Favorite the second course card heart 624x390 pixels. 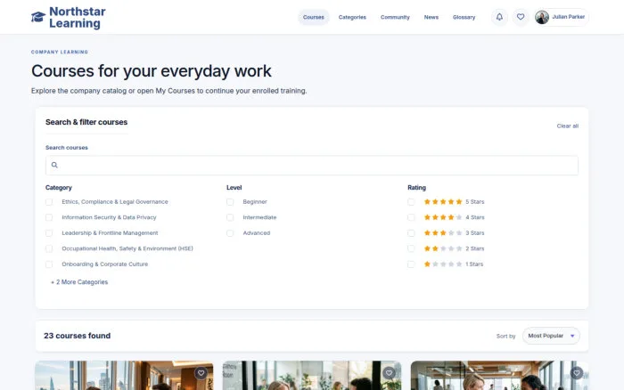coord(389,373)
